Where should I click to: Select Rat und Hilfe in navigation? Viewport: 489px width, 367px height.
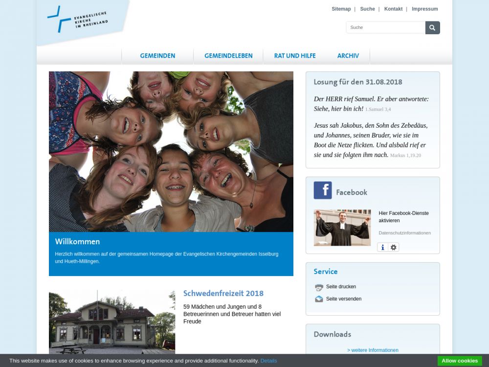coord(295,56)
